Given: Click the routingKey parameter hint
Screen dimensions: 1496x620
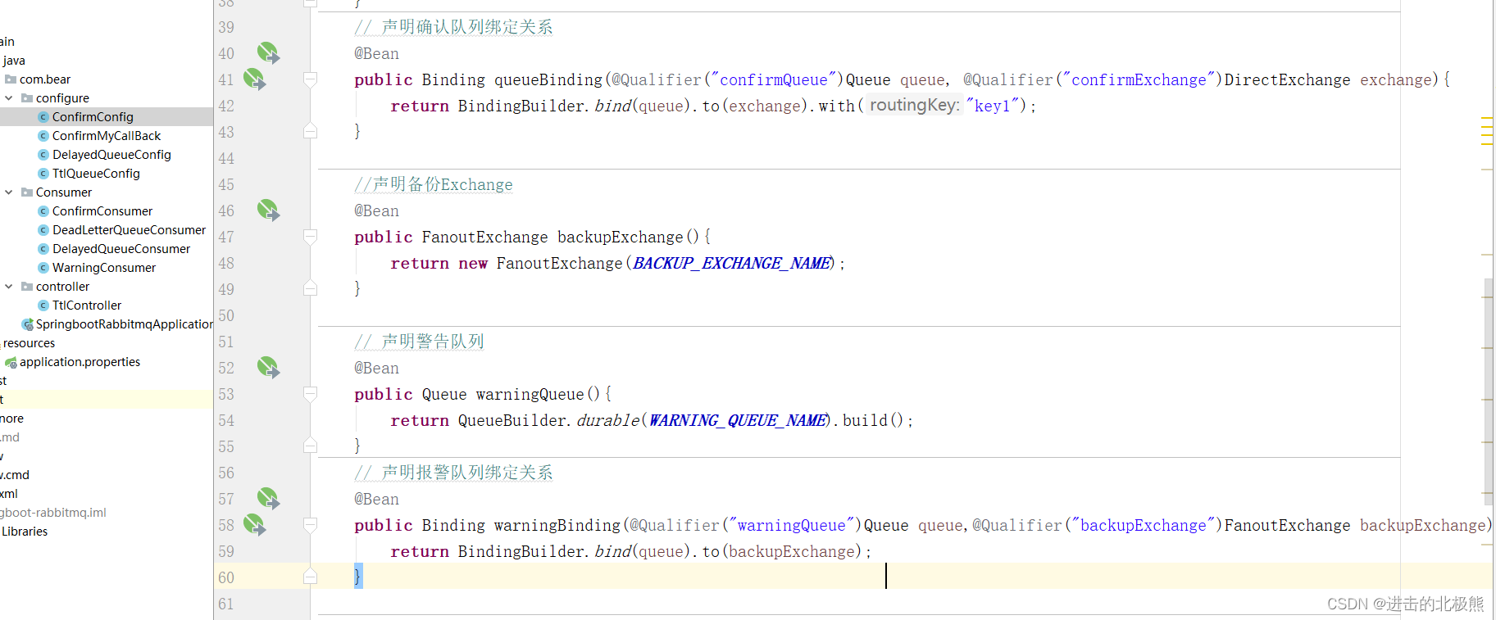Looking at the screenshot, I should pos(915,105).
